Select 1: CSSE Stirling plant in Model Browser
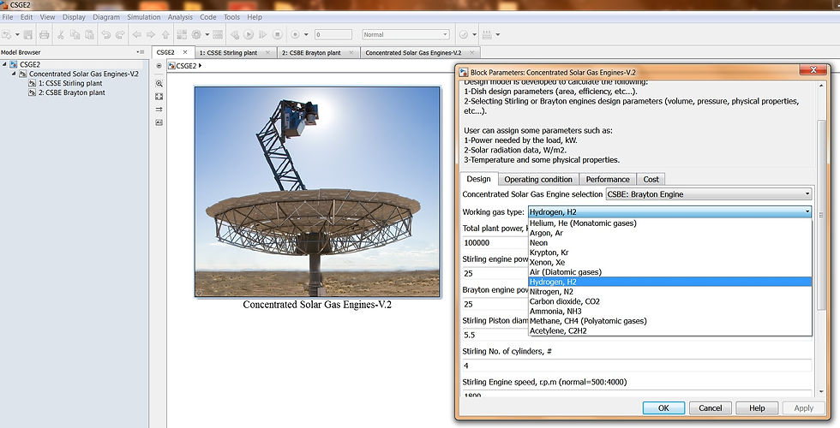This screenshot has height=428, width=840. click(70, 84)
